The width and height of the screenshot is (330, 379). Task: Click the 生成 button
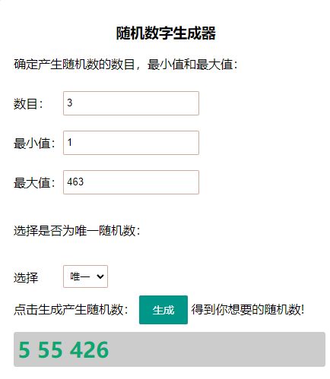coord(163,310)
